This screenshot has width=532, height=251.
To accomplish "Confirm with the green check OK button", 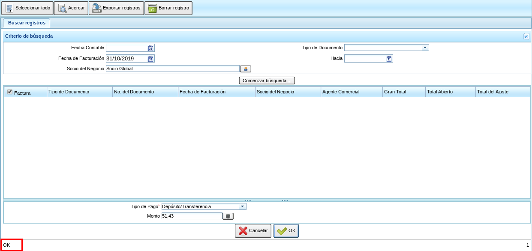I will 286,231.
